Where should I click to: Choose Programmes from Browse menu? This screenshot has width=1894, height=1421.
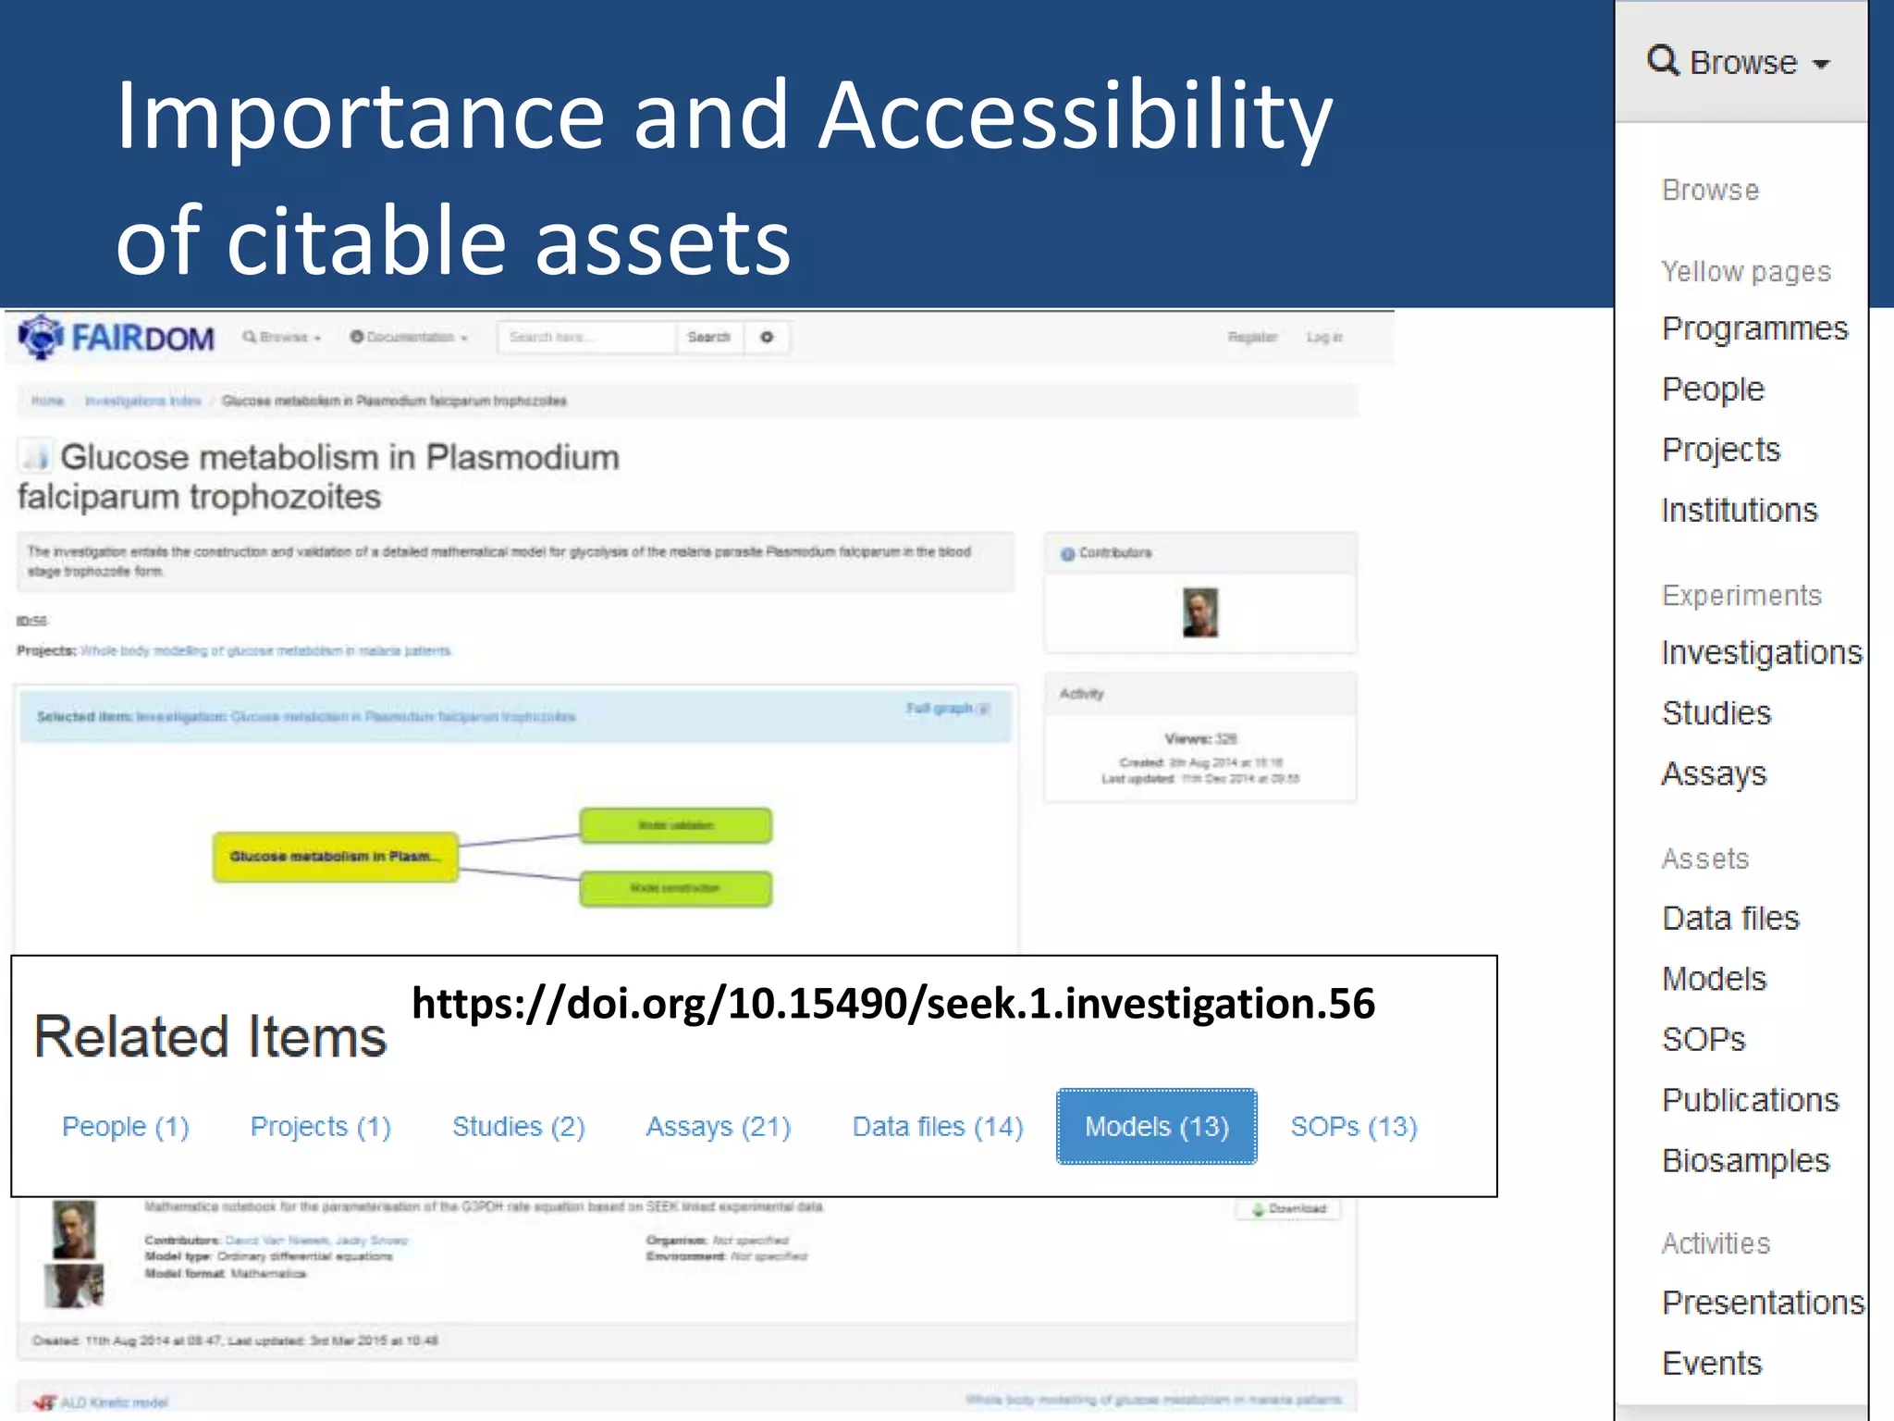(x=1754, y=329)
